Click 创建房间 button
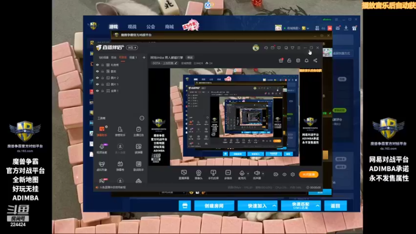Screen dimensions: 416x234 point(214,205)
